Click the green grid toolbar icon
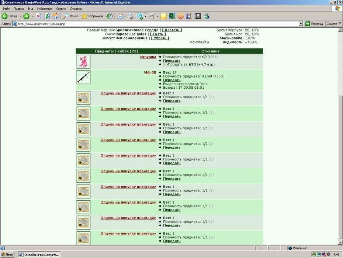343x258 pixels. tap(172, 16)
